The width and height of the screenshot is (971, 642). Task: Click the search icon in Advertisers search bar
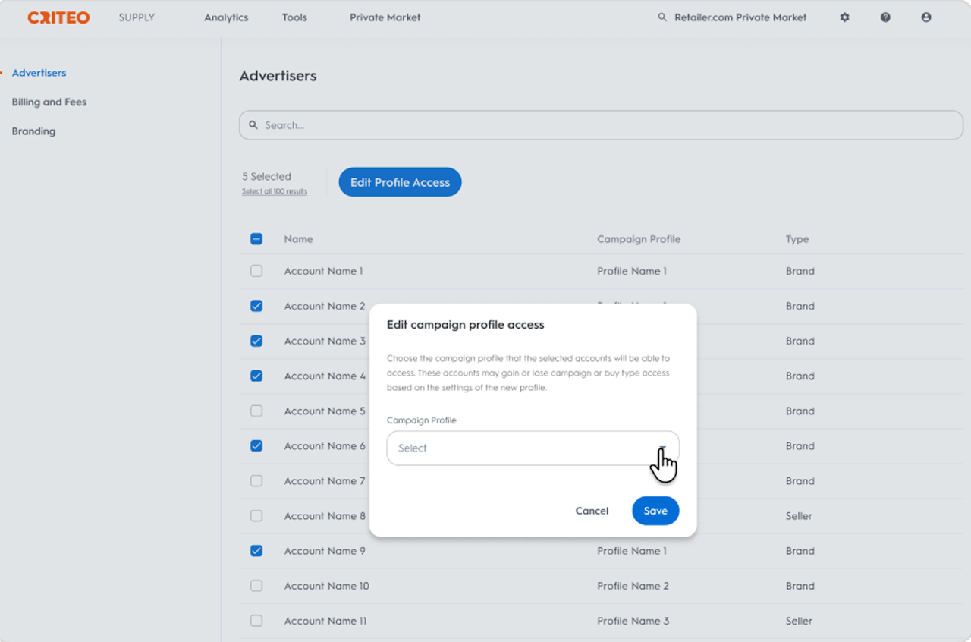click(x=253, y=125)
